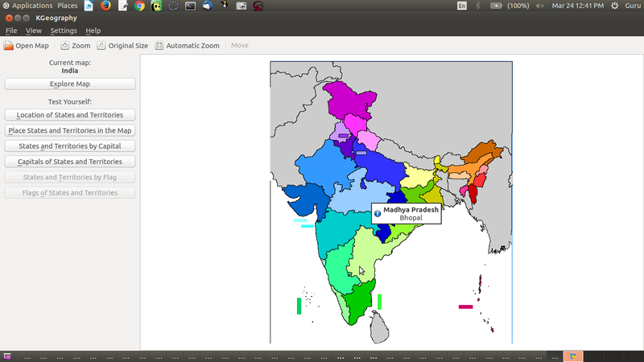Enable Automatic Zoom
The width and height of the screenshot is (644, 362).
[x=187, y=46]
